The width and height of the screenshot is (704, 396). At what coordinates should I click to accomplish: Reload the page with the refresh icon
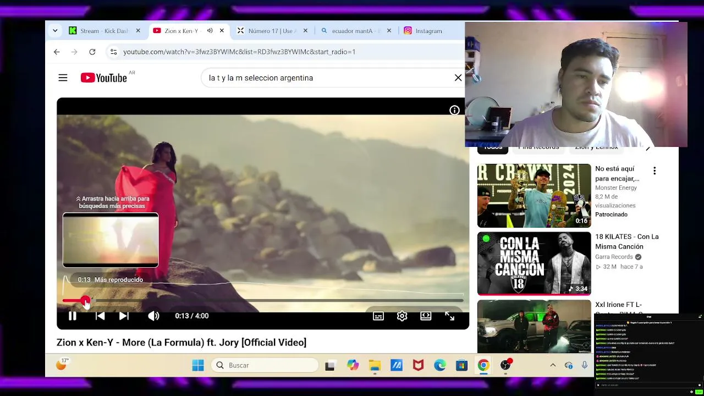tap(92, 52)
